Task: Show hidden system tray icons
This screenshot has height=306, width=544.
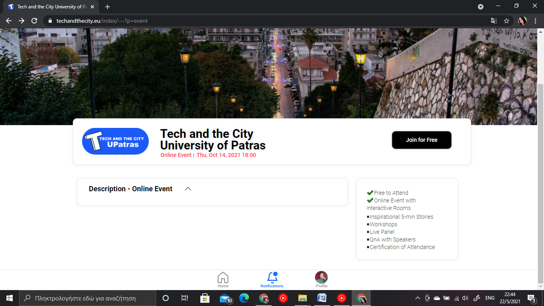Action: click(417, 298)
